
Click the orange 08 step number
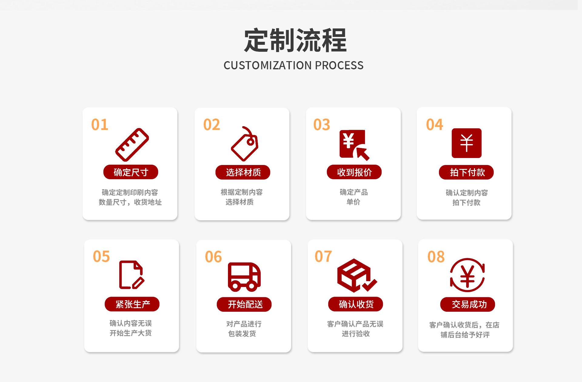coord(436,257)
